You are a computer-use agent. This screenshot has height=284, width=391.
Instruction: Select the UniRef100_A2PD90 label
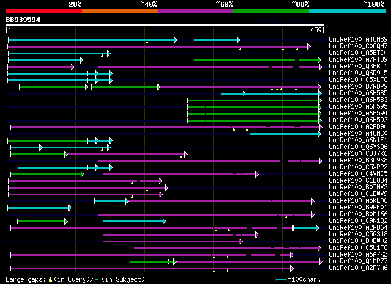[x=358, y=126]
